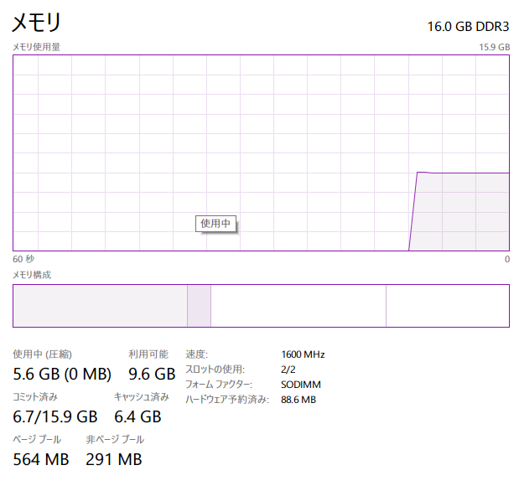
Task: Click the 6.7/15.9 GB committed value
Action: pyautogui.click(x=55, y=416)
